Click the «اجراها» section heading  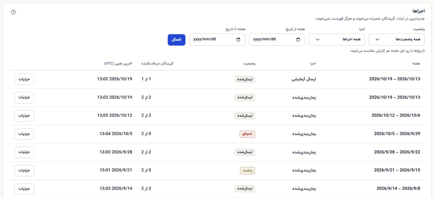(x=418, y=11)
